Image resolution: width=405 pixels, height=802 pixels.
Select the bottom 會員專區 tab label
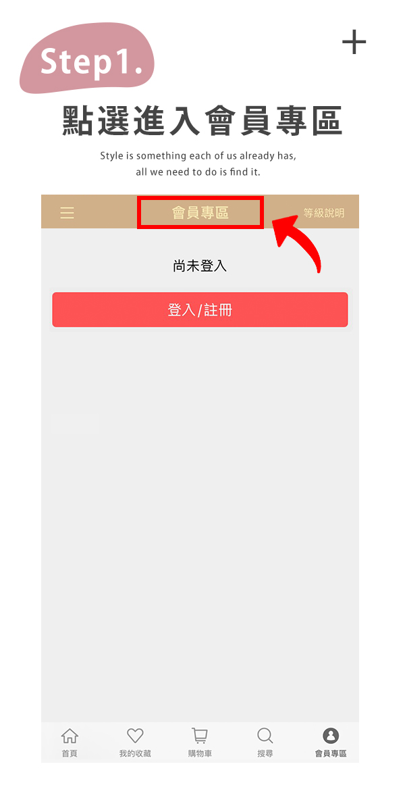[x=331, y=753]
